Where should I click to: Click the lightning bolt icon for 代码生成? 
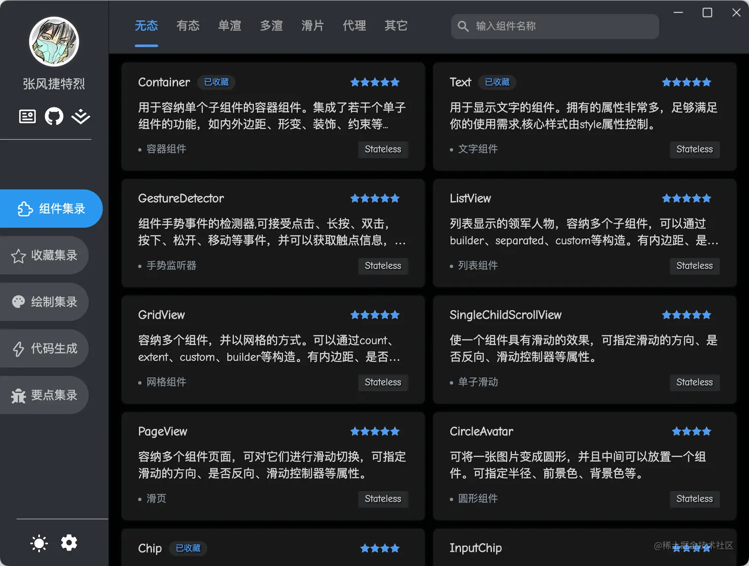point(18,349)
